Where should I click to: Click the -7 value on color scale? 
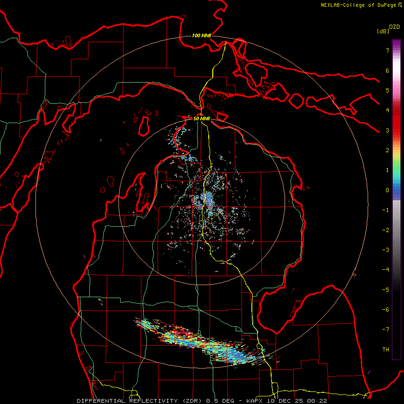pyautogui.click(x=386, y=329)
